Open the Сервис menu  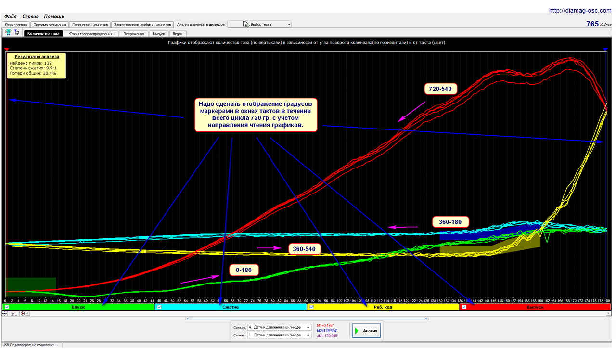30,16
